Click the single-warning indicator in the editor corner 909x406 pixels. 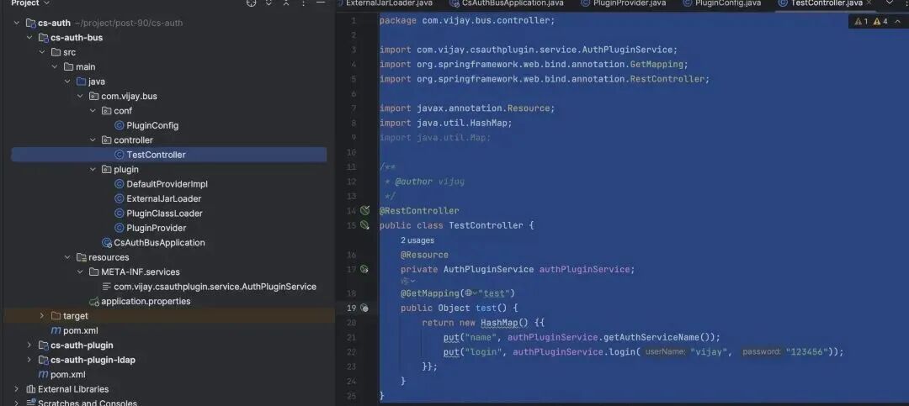[861, 21]
